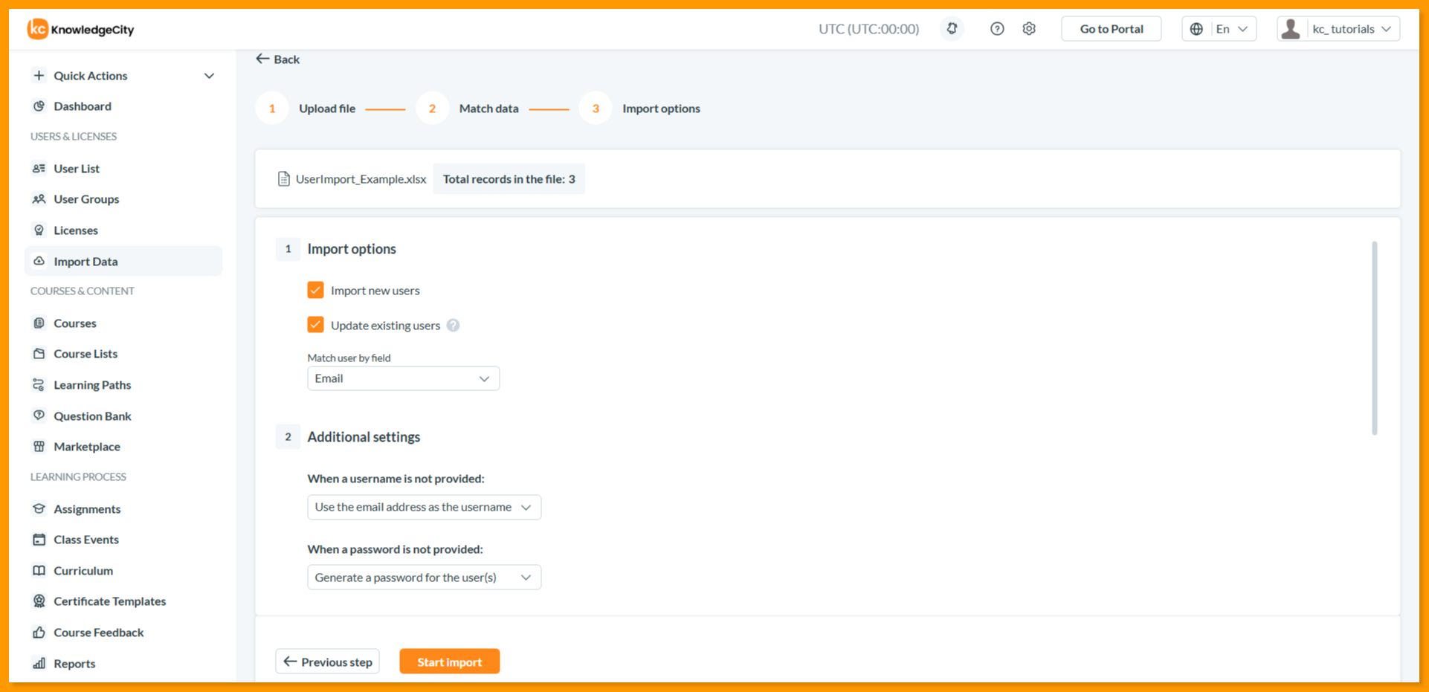Click the Certificate Templates icon

click(x=39, y=601)
